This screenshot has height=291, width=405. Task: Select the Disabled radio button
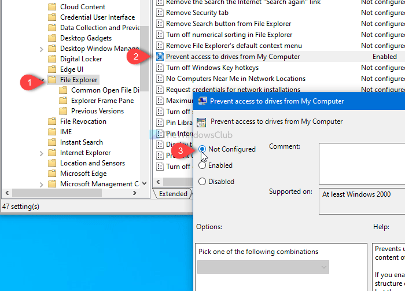(203, 182)
